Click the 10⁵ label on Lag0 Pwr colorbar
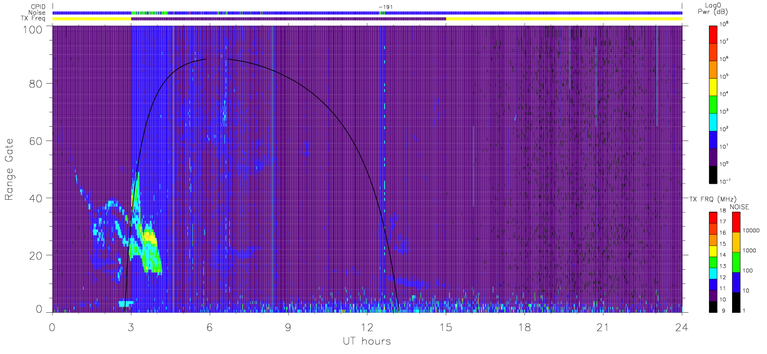This screenshot has height=354, width=767. pyautogui.click(x=725, y=76)
